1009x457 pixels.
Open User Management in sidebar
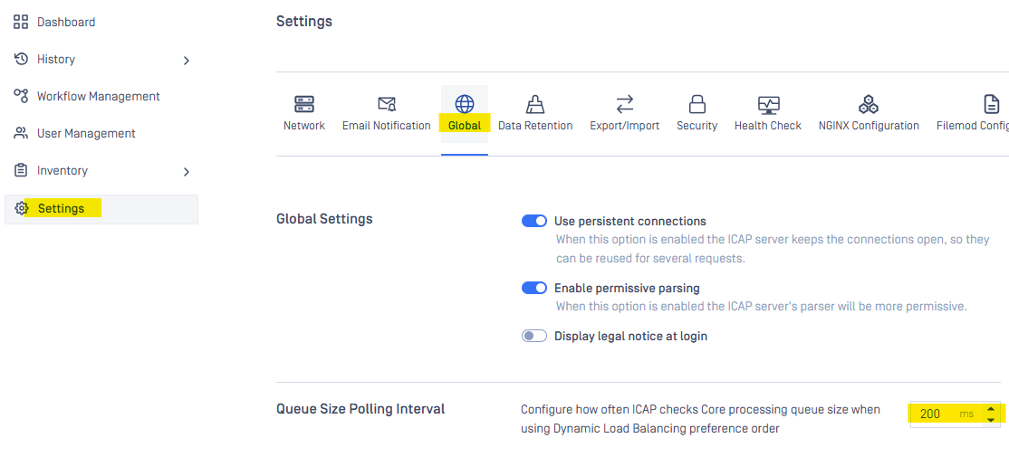pos(86,133)
